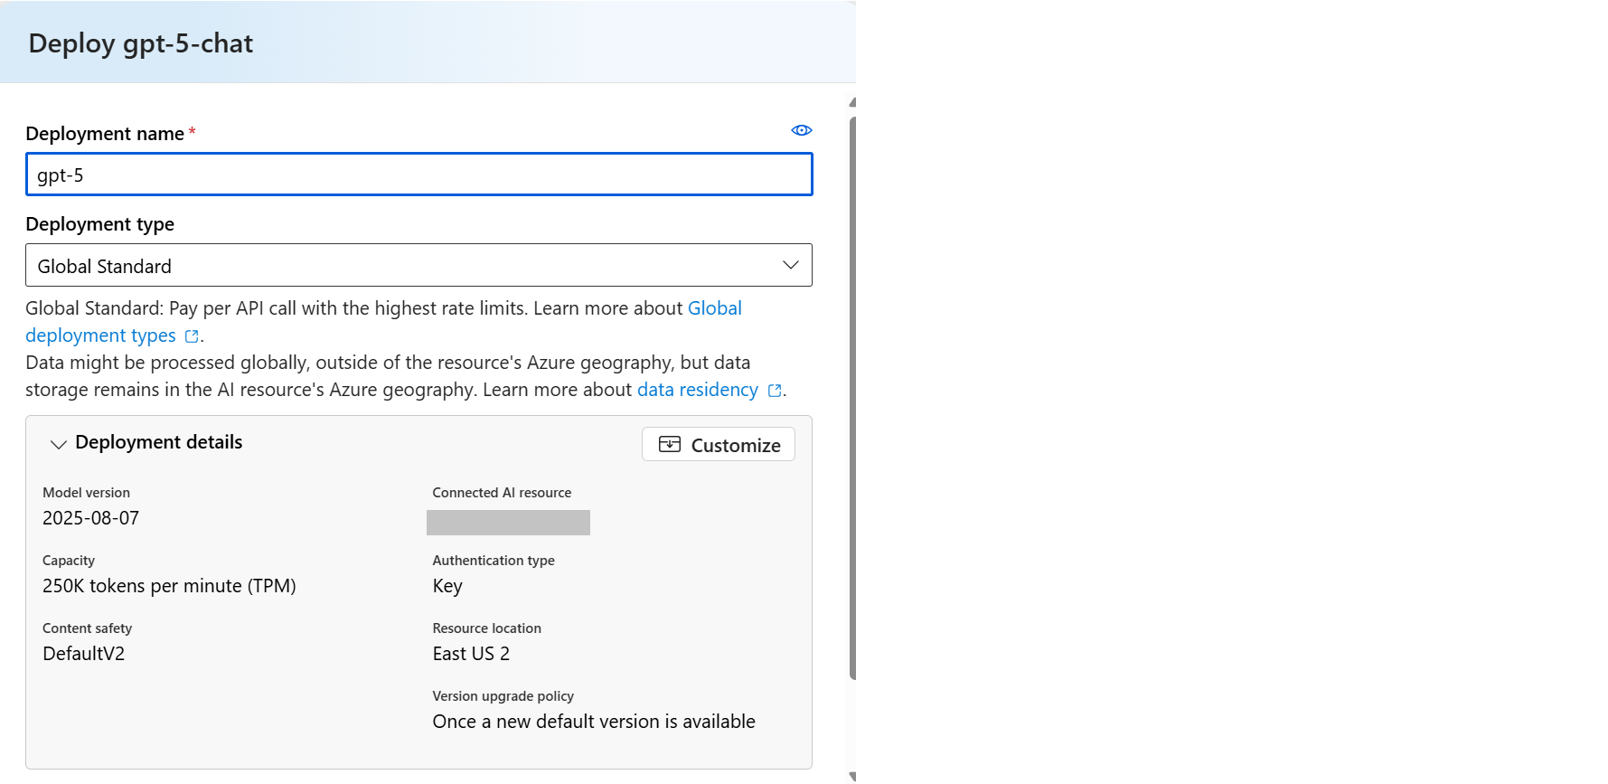Click the Key authentication type value

[447, 586]
